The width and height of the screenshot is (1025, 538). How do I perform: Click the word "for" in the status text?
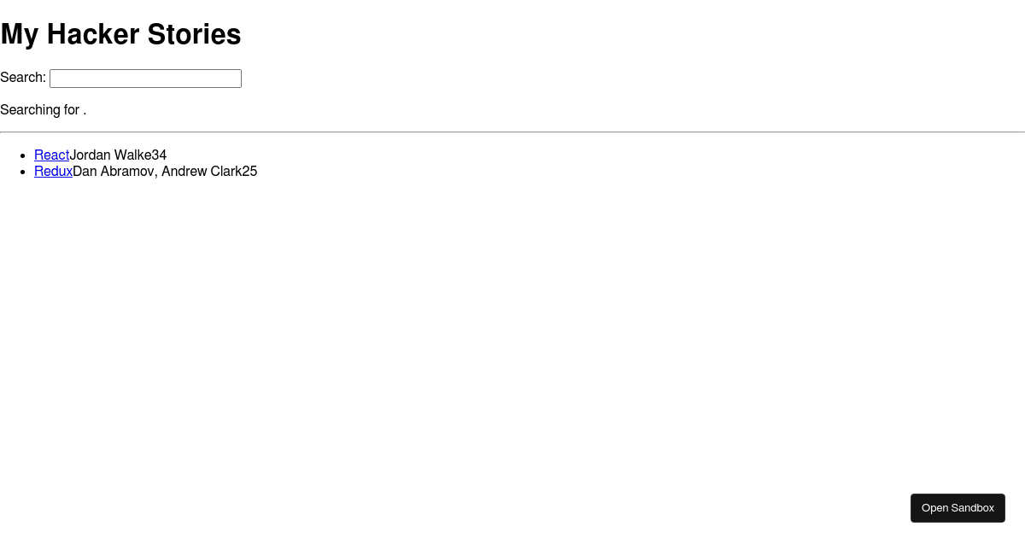pyautogui.click(x=70, y=110)
